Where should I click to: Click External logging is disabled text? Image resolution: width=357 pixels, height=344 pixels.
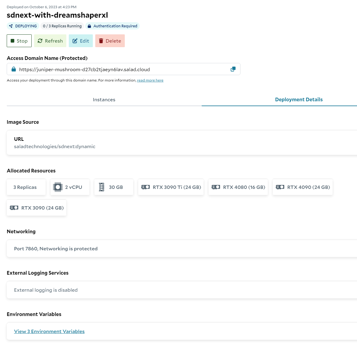[46, 290]
